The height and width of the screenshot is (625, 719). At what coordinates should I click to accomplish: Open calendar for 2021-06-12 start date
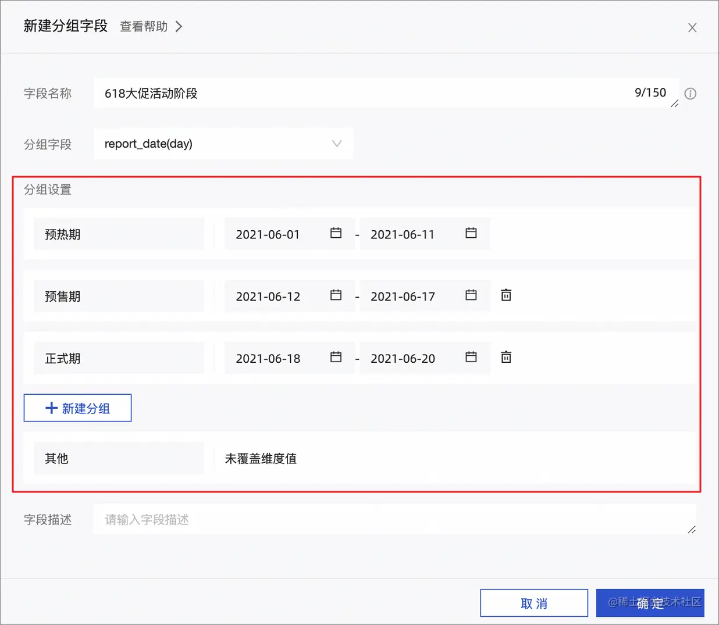(336, 295)
